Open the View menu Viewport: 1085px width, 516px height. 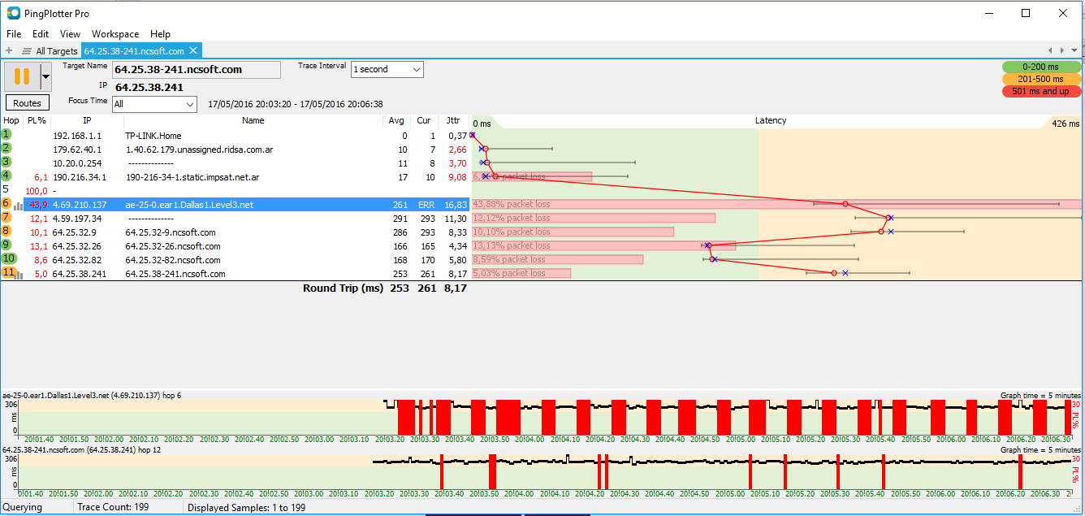[70, 34]
